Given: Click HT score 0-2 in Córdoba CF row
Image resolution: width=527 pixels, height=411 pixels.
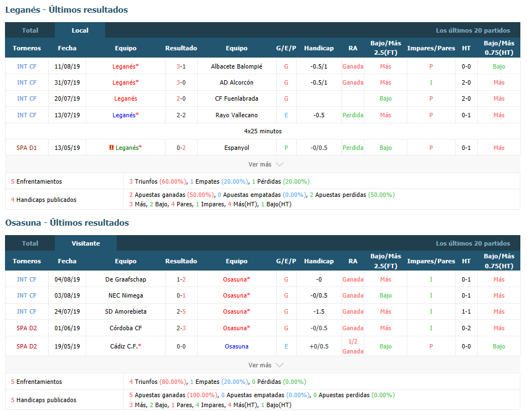Looking at the screenshot, I should [x=466, y=327].
